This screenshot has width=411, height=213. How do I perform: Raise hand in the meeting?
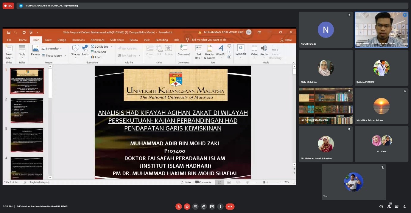point(204,206)
